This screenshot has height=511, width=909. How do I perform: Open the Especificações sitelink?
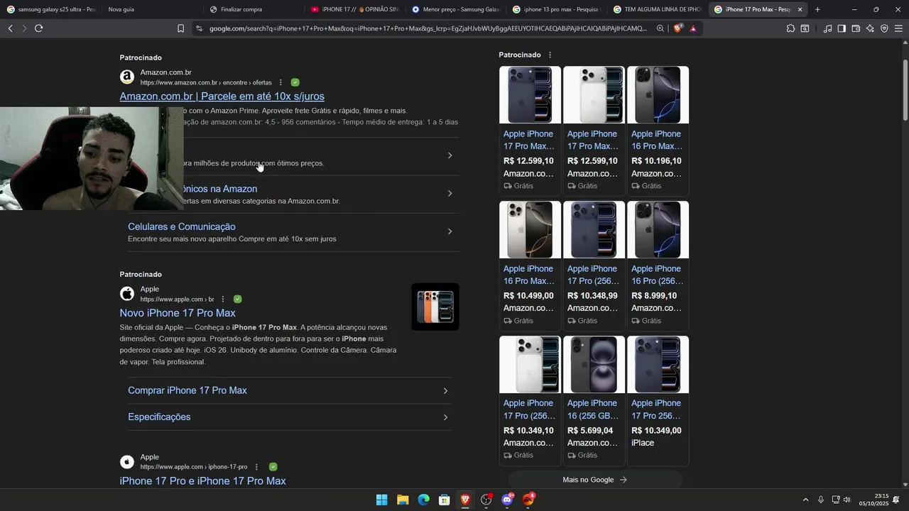coord(159,417)
